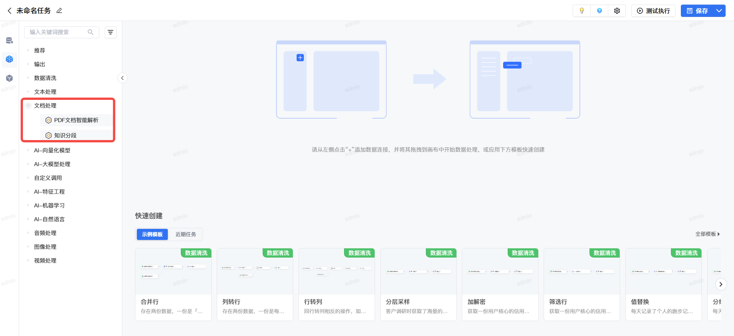734x336 pixels.
Task: Click the 测试执行 button
Action: [653, 11]
